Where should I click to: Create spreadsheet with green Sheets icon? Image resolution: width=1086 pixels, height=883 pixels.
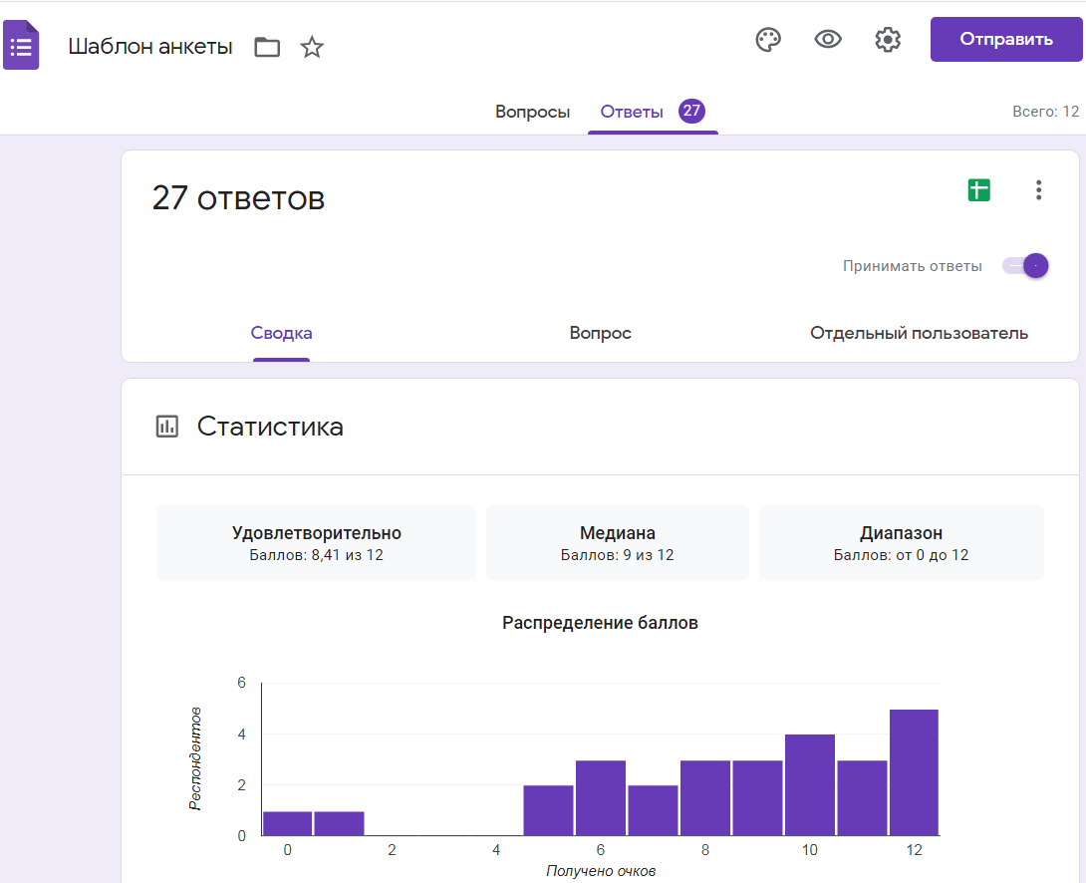[x=979, y=190]
